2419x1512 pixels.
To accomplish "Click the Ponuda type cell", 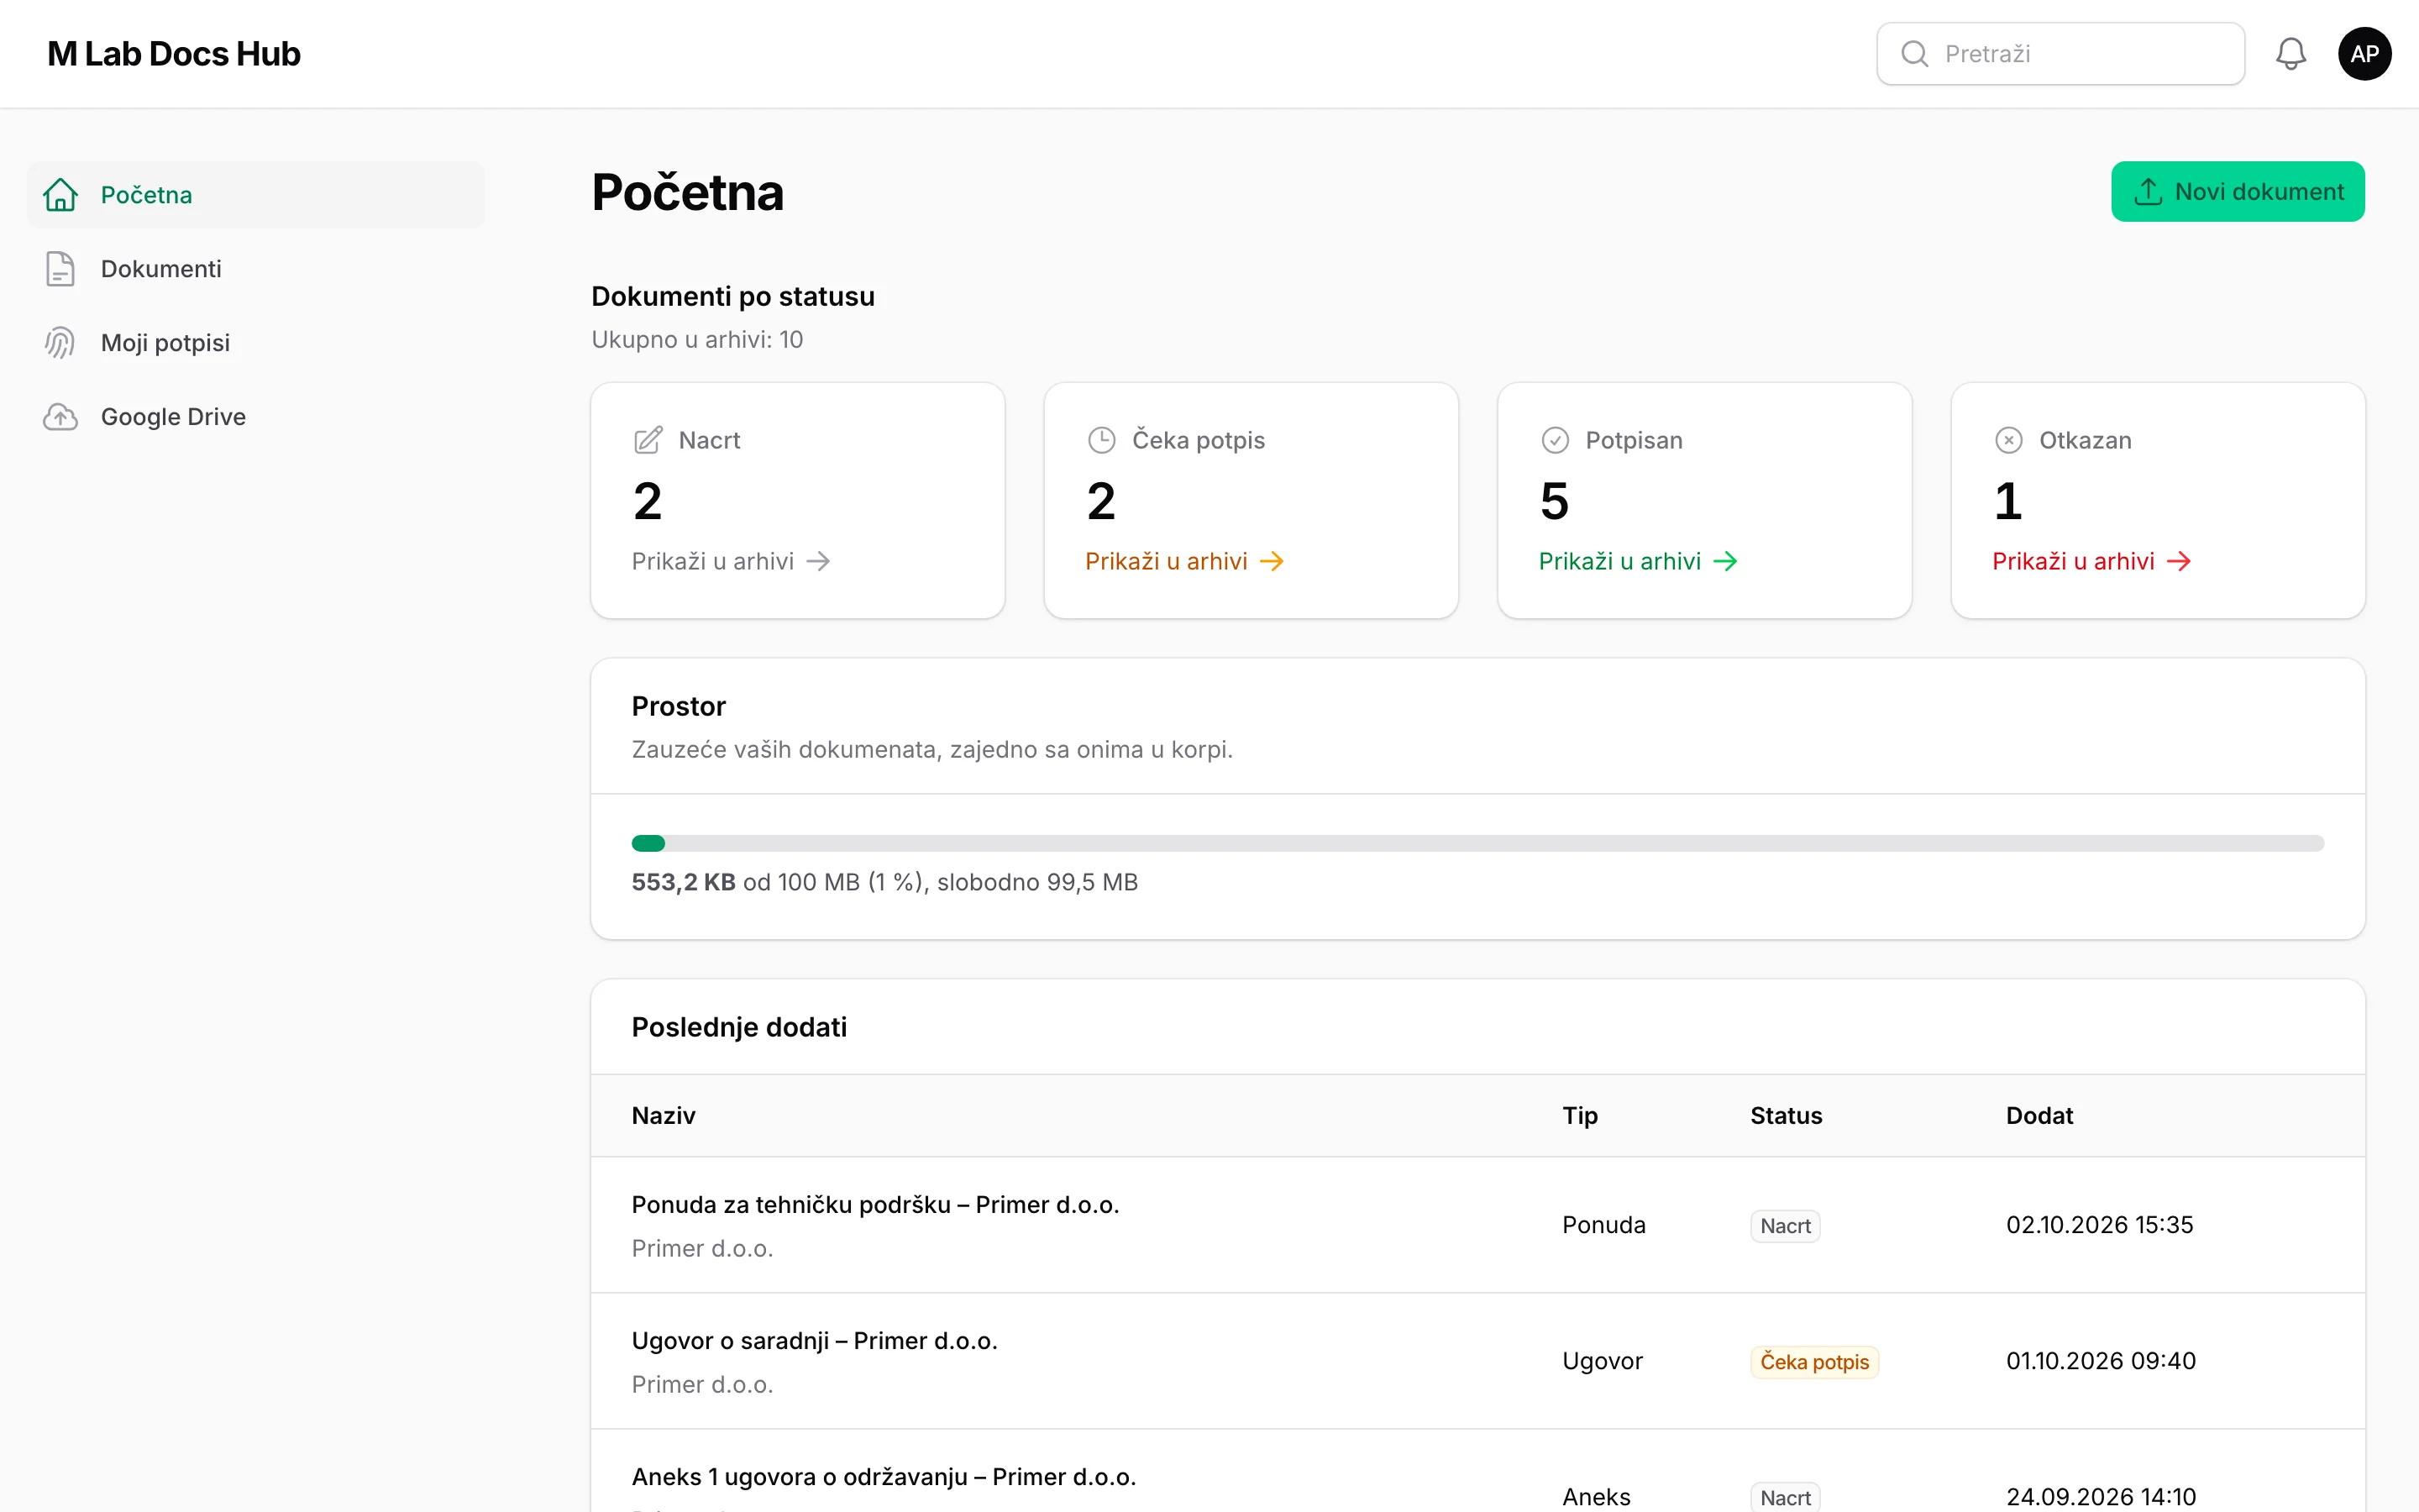I will (1603, 1225).
